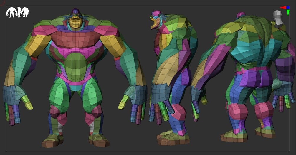Click the camera head orientation gizmo
This screenshot has height=155, width=296.
coord(278,19)
